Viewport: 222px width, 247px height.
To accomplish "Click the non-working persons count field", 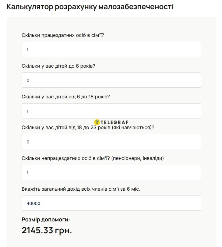I will pyautogui.click(x=111, y=172).
